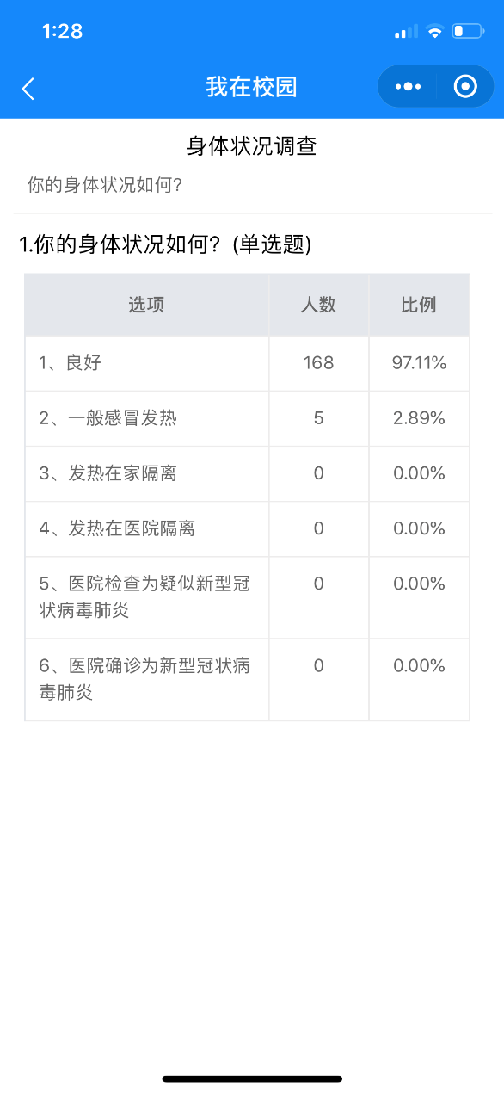Tap the 2.89% percentage cell
This screenshot has height=1093, width=504.
pyautogui.click(x=419, y=418)
